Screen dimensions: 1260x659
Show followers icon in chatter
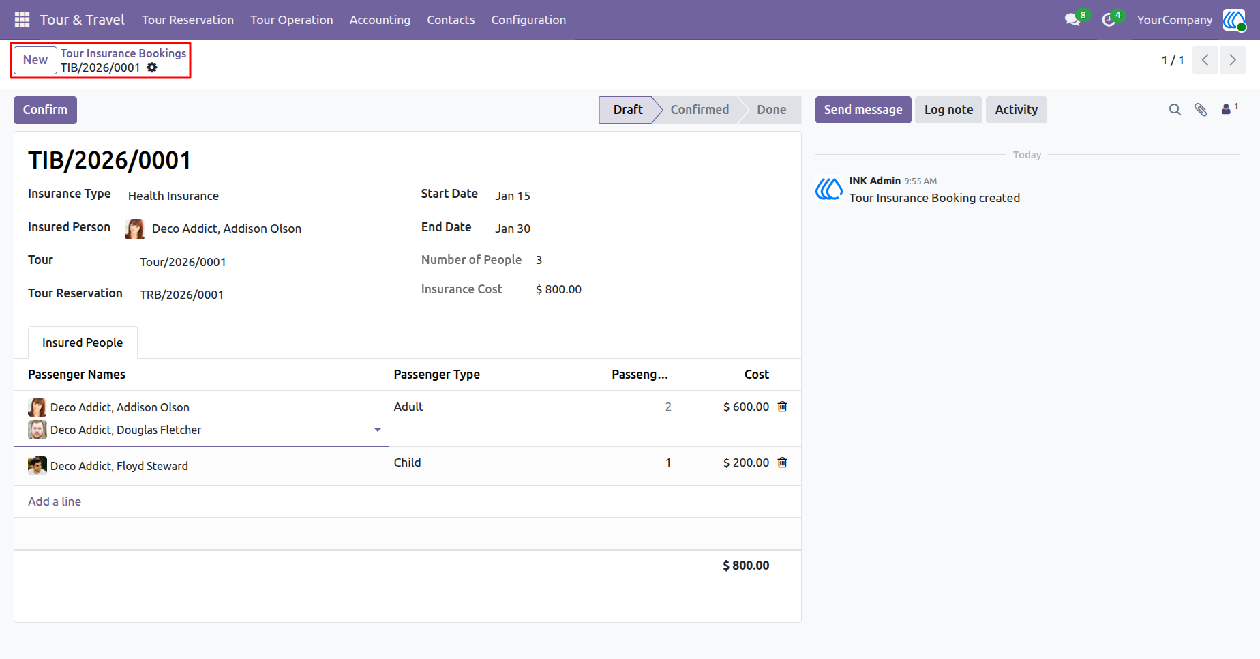[x=1229, y=109]
